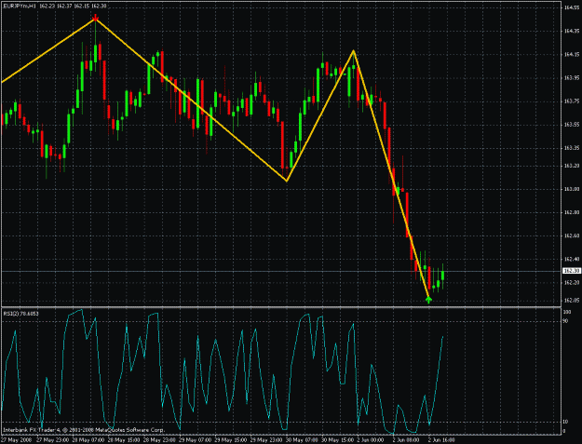
Task: Click the RSI scale value 10
Action: (566, 422)
